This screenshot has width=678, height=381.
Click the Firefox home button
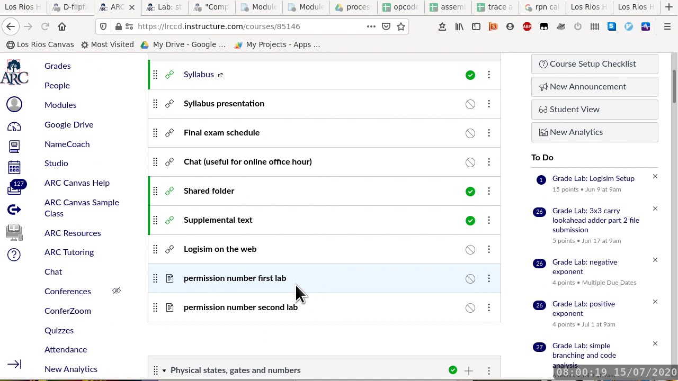(x=62, y=26)
